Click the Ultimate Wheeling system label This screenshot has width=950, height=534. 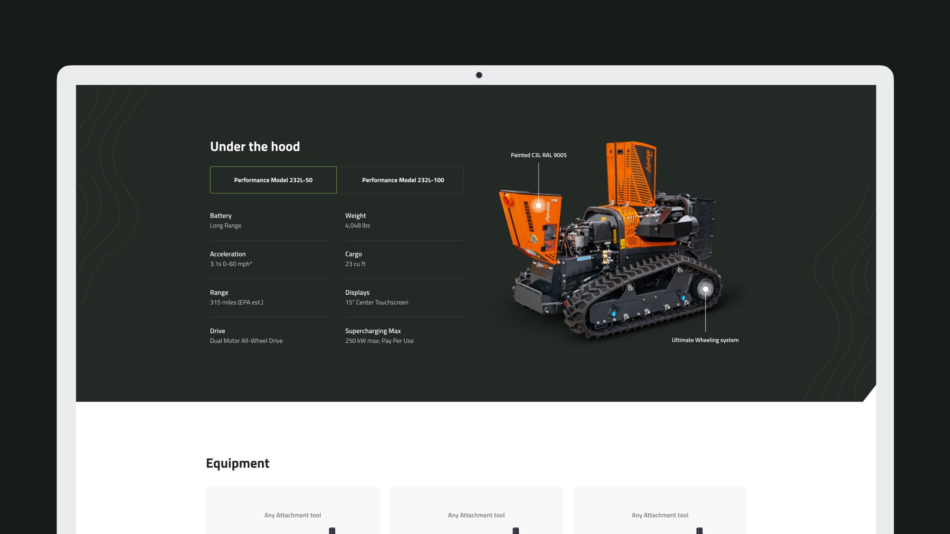pos(705,340)
